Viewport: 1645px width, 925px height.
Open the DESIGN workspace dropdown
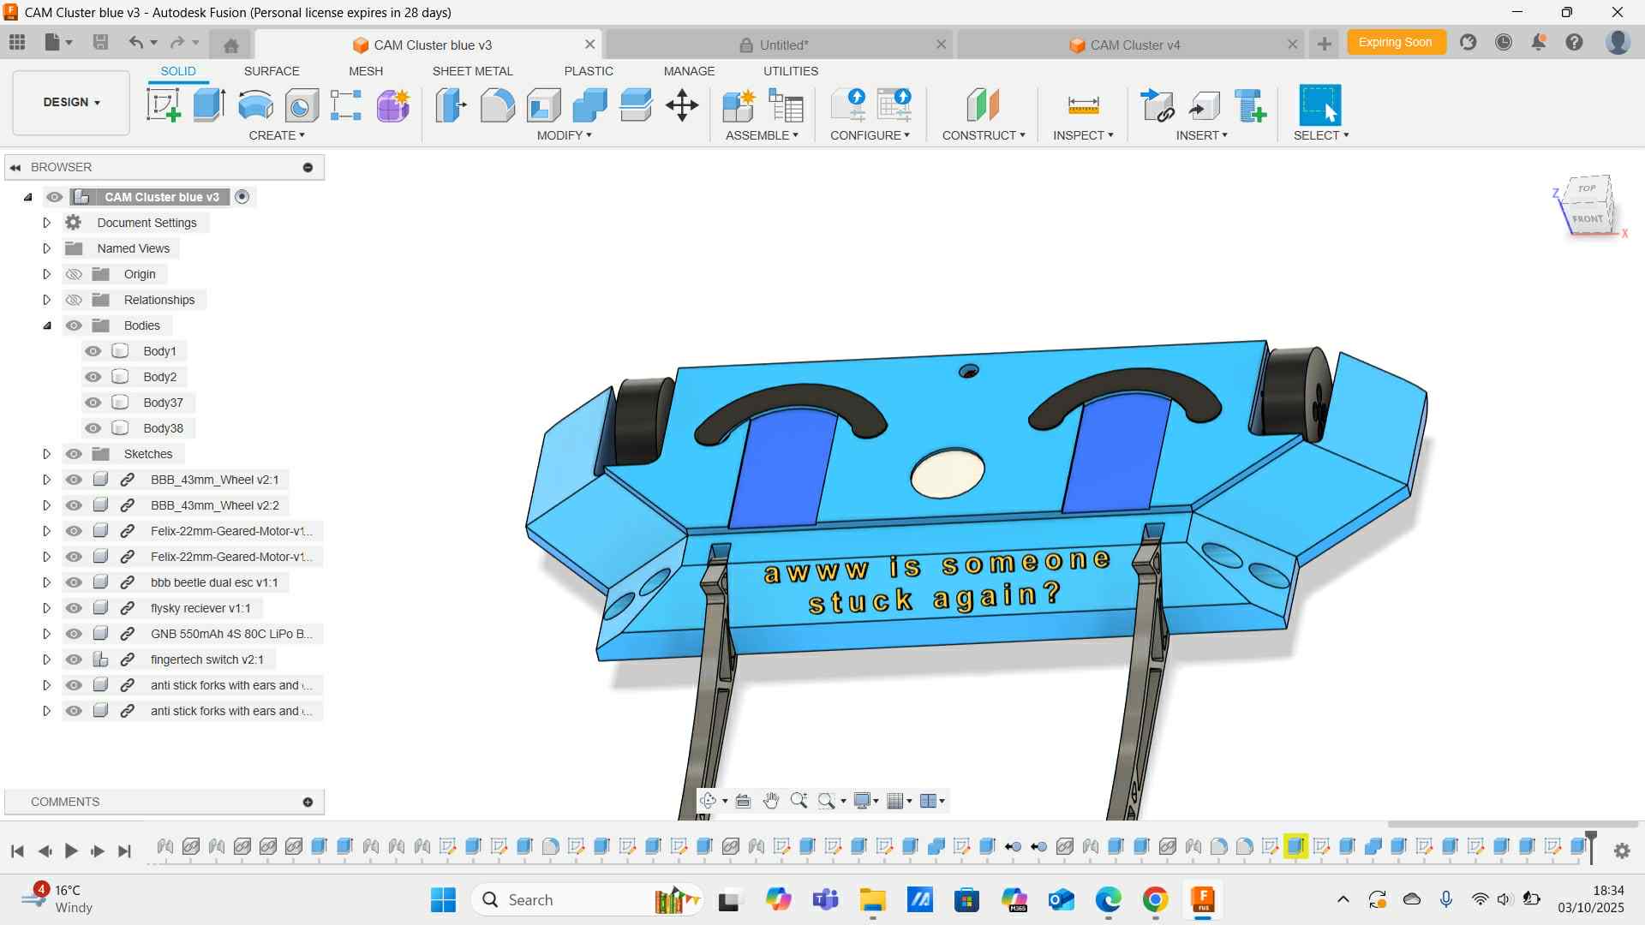[x=71, y=102]
